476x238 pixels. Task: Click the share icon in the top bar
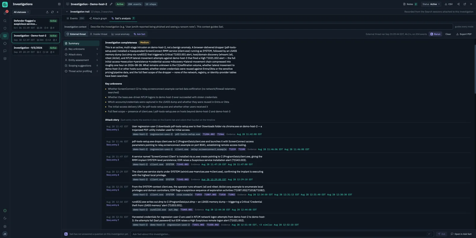(x=458, y=4)
